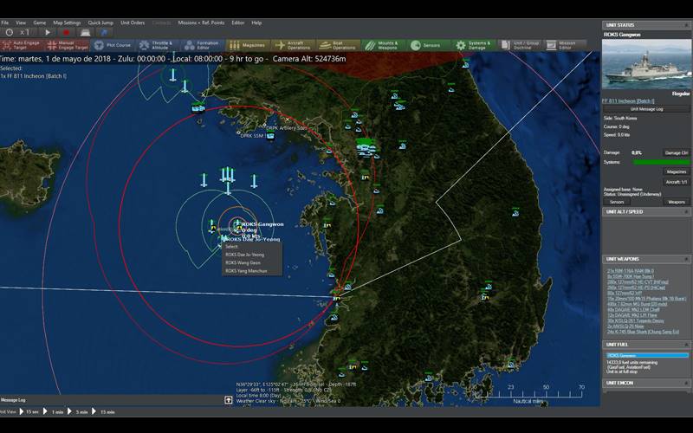Screen dimensions: 693x433
Task: Start simulation with the play button
Action: pos(48,32)
